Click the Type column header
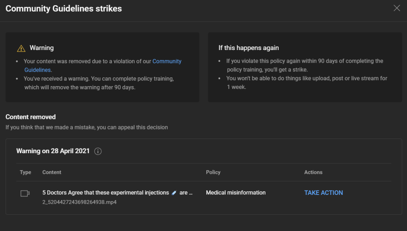407x231 pixels. click(x=25, y=172)
